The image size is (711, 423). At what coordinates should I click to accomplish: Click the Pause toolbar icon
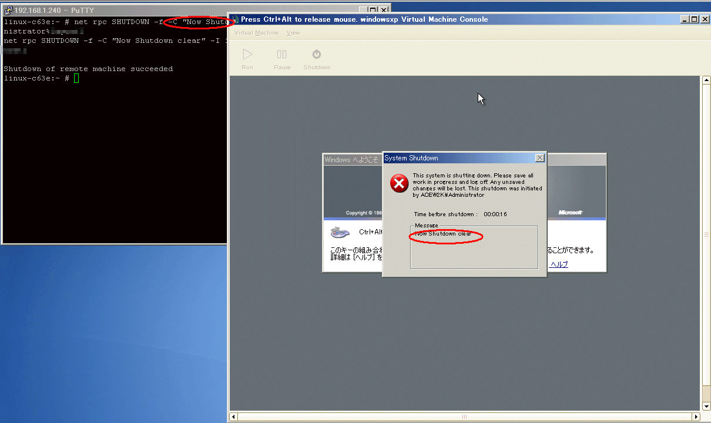pos(282,54)
